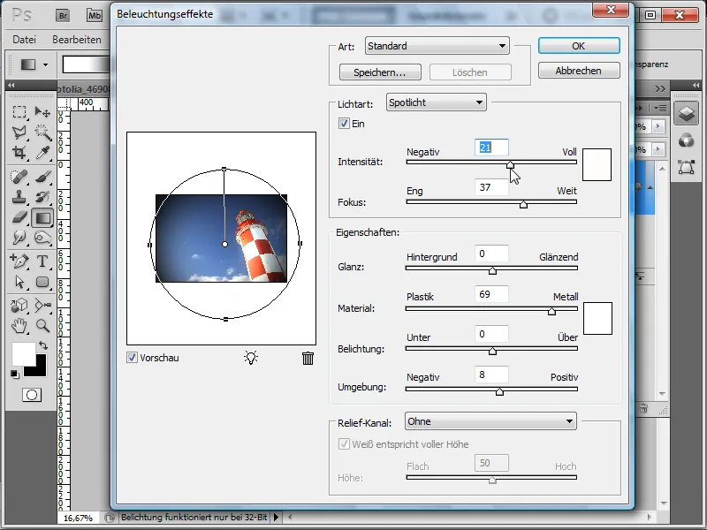Select the Eraser tool
707x530 pixels.
[x=19, y=217]
